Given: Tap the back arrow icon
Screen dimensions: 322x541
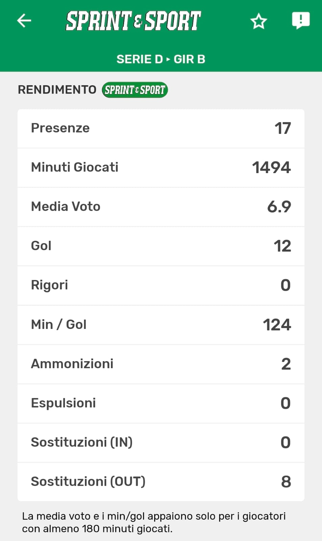Looking at the screenshot, I should point(24,21).
